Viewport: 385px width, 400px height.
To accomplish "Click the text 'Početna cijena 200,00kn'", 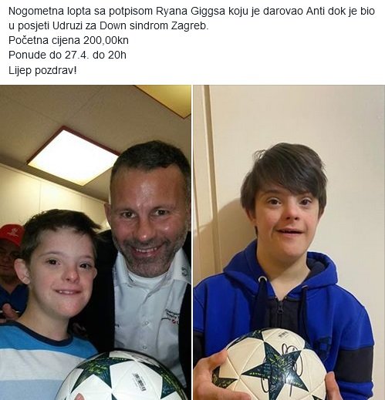I will tap(69, 40).
